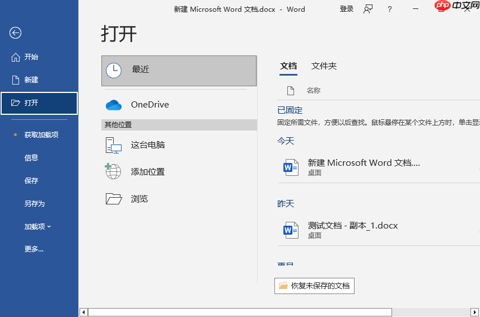480x317 pixels.
Task: Click 恢复未保存的文档 button
Action: 314,286
